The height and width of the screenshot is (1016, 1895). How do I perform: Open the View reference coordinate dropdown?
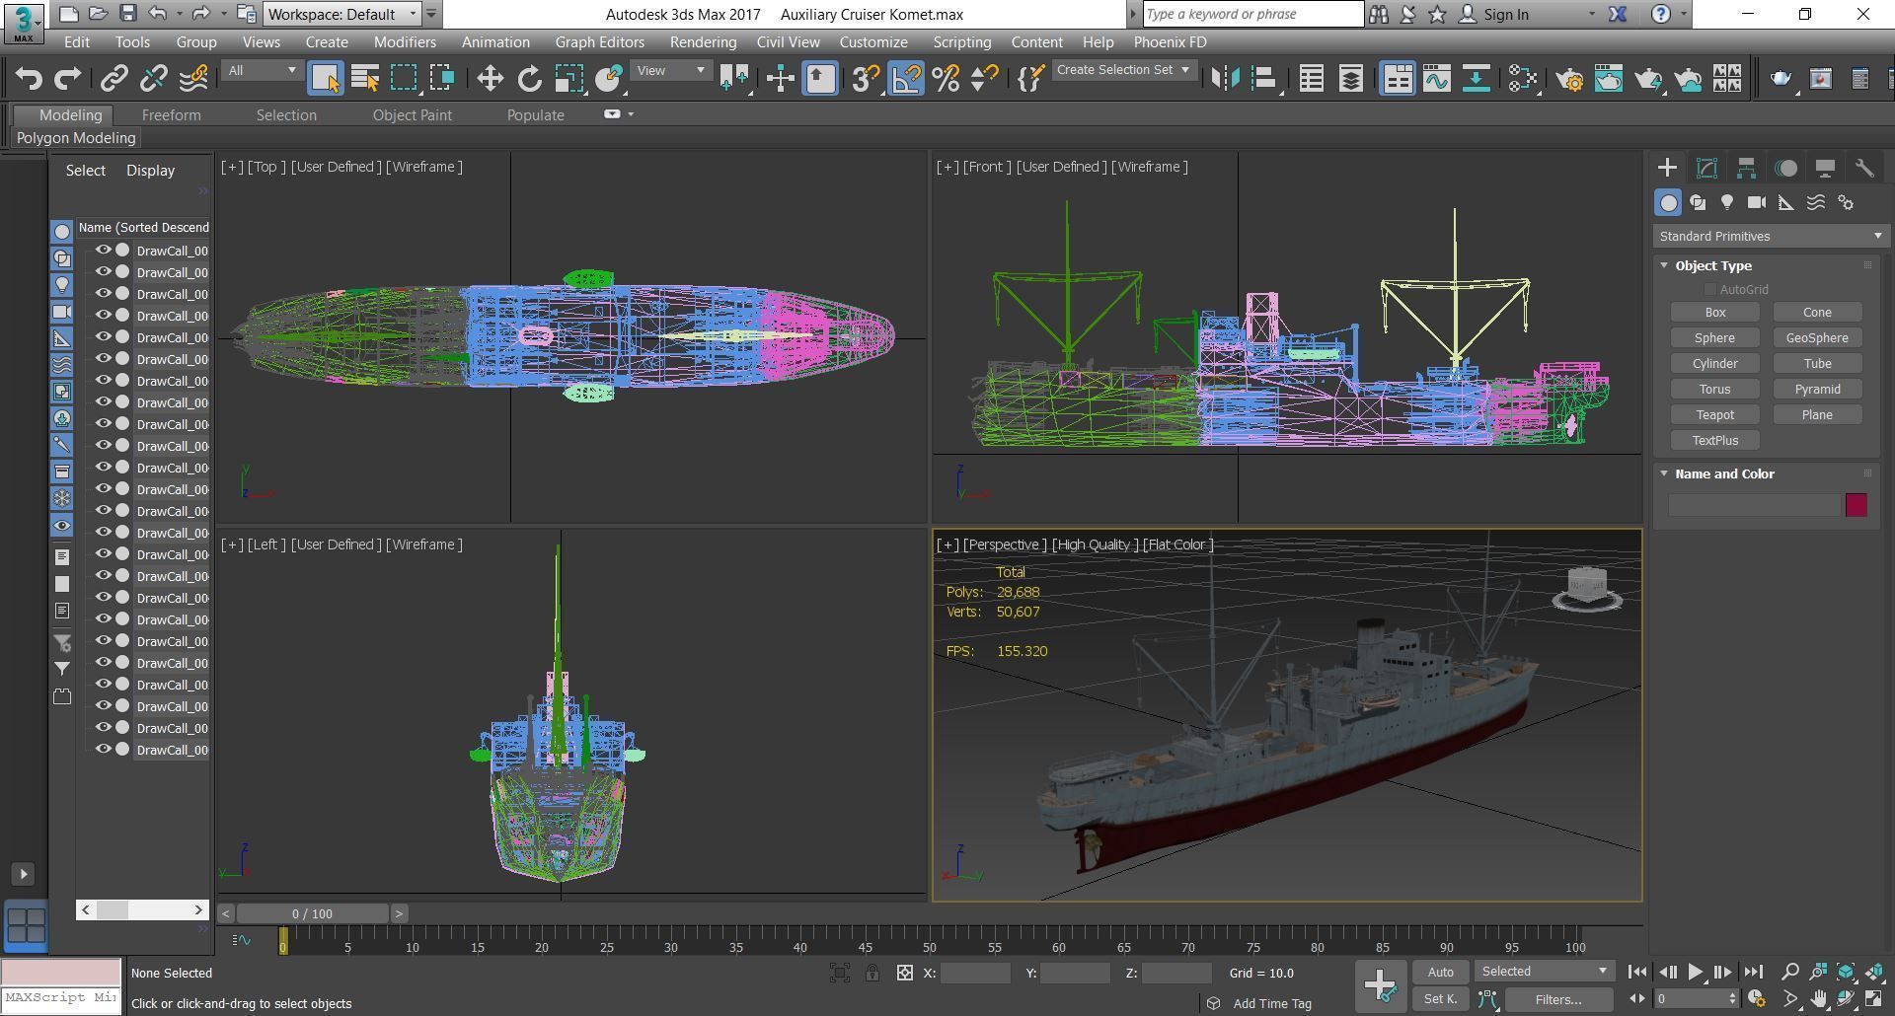pos(671,70)
